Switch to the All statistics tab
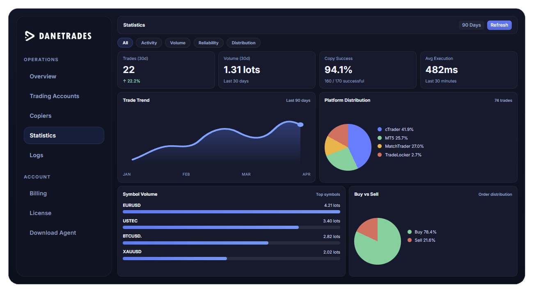Image resolution: width=536 pixels, height=293 pixels. coord(125,43)
